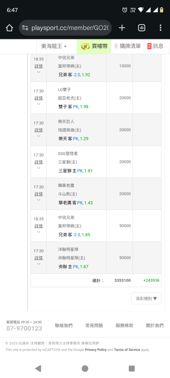Viewport: 170px width, 378px height.
Task: Tap the Android back navigation triangle
Action: [x=38, y=368]
